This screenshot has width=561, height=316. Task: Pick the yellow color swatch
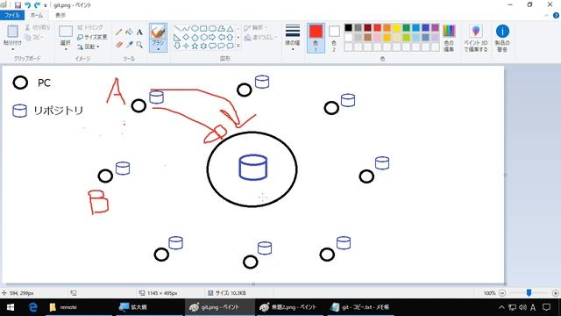pos(396,28)
